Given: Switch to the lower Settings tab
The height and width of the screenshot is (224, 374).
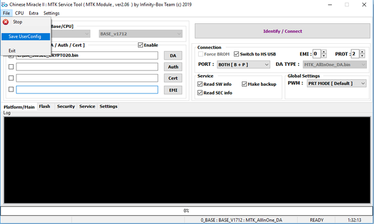Looking at the screenshot, I should click(x=109, y=106).
